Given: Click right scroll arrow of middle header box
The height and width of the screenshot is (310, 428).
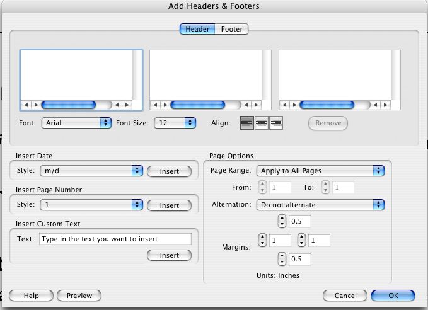Looking at the screenshot, I should pyautogui.click(x=257, y=105).
